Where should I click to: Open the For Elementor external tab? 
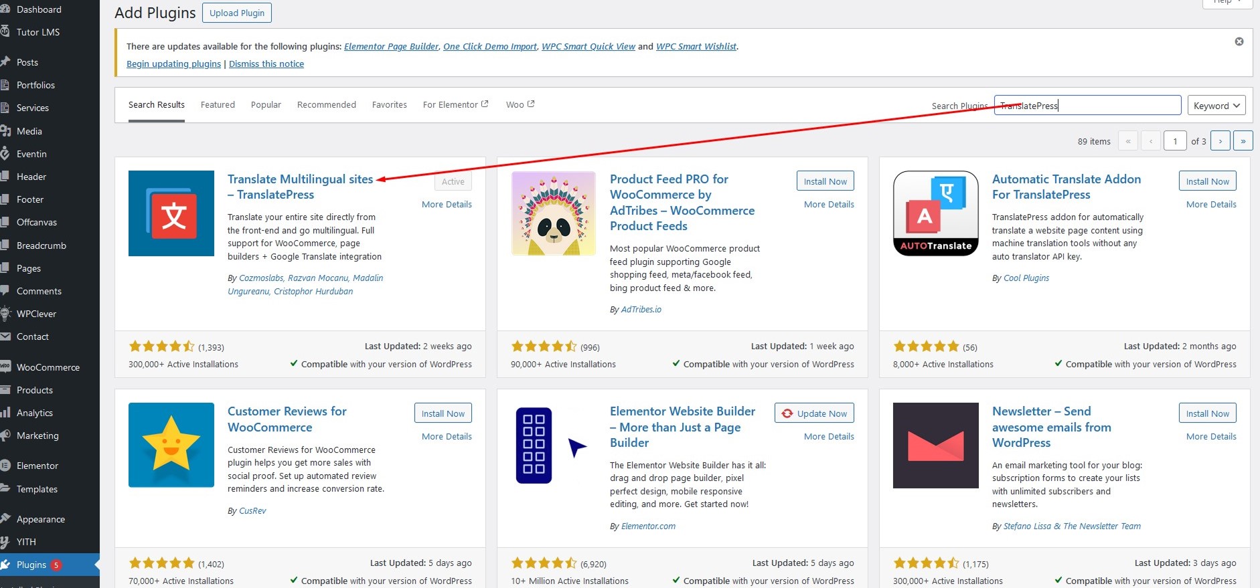(456, 104)
